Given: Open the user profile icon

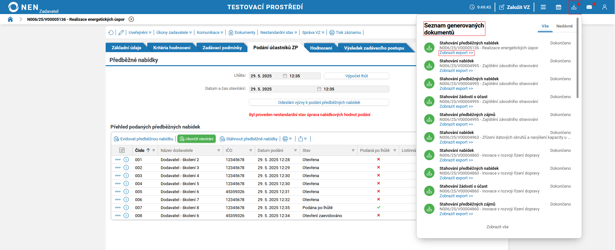Looking at the screenshot, I should tap(604, 7).
